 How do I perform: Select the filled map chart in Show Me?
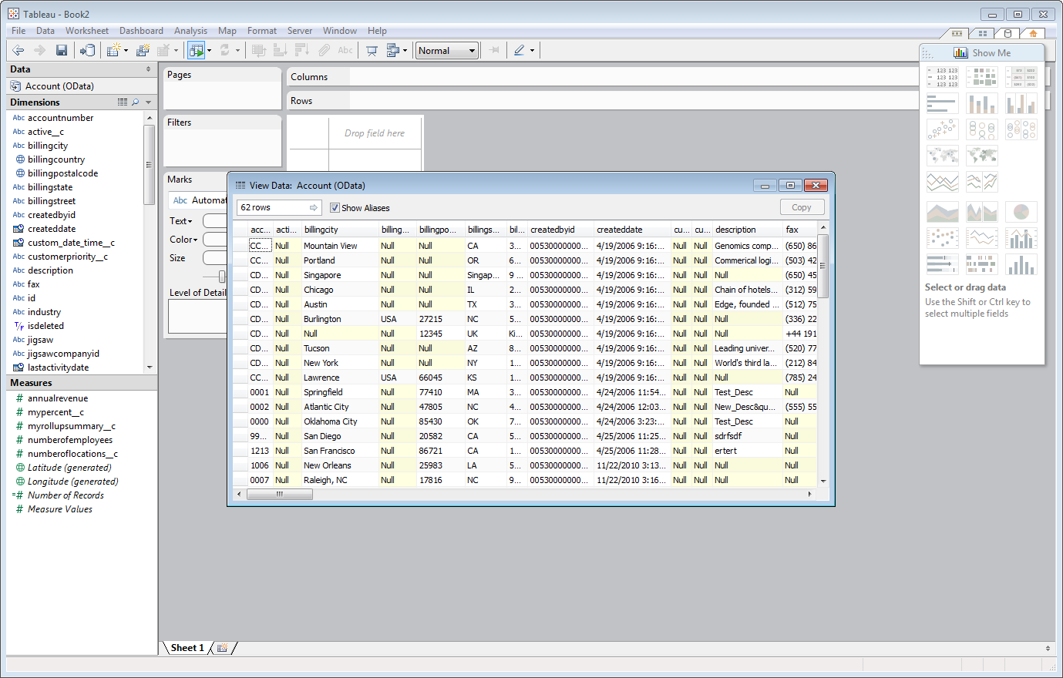pos(981,155)
